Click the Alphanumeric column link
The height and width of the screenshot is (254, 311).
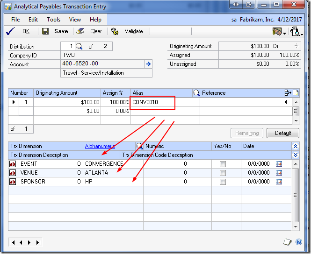coord(100,146)
